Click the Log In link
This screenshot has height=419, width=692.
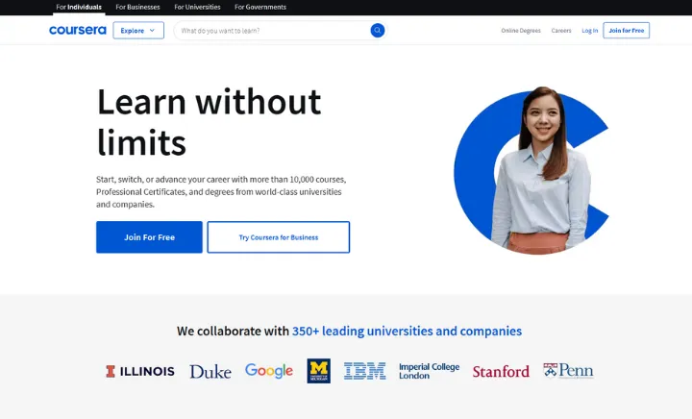click(x=589, y=31)
